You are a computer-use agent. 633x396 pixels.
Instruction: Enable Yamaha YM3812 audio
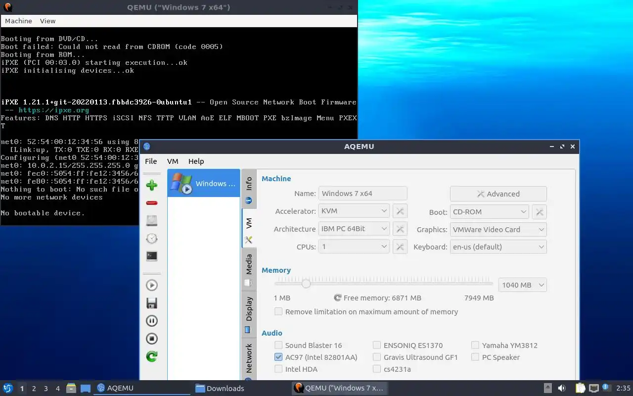475,346
